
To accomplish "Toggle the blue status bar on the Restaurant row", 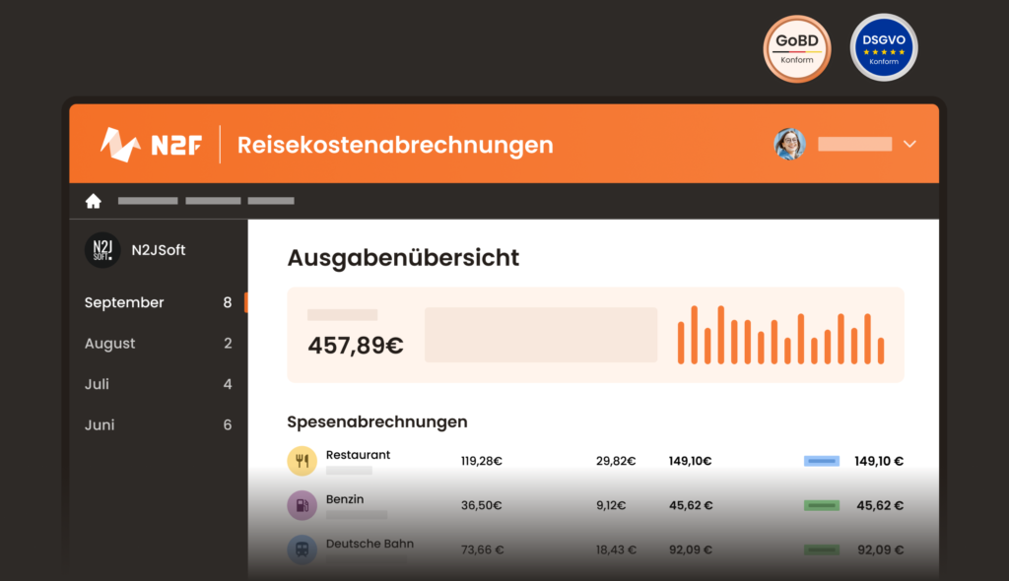I will pos(821,460).
